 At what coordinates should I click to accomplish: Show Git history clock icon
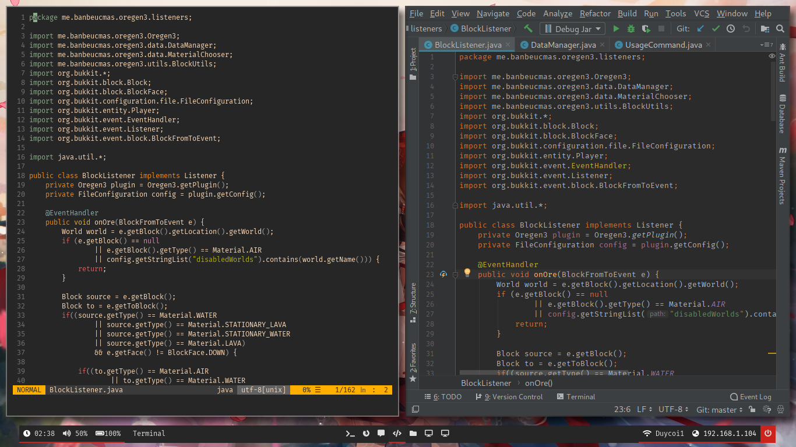[730, 29]
